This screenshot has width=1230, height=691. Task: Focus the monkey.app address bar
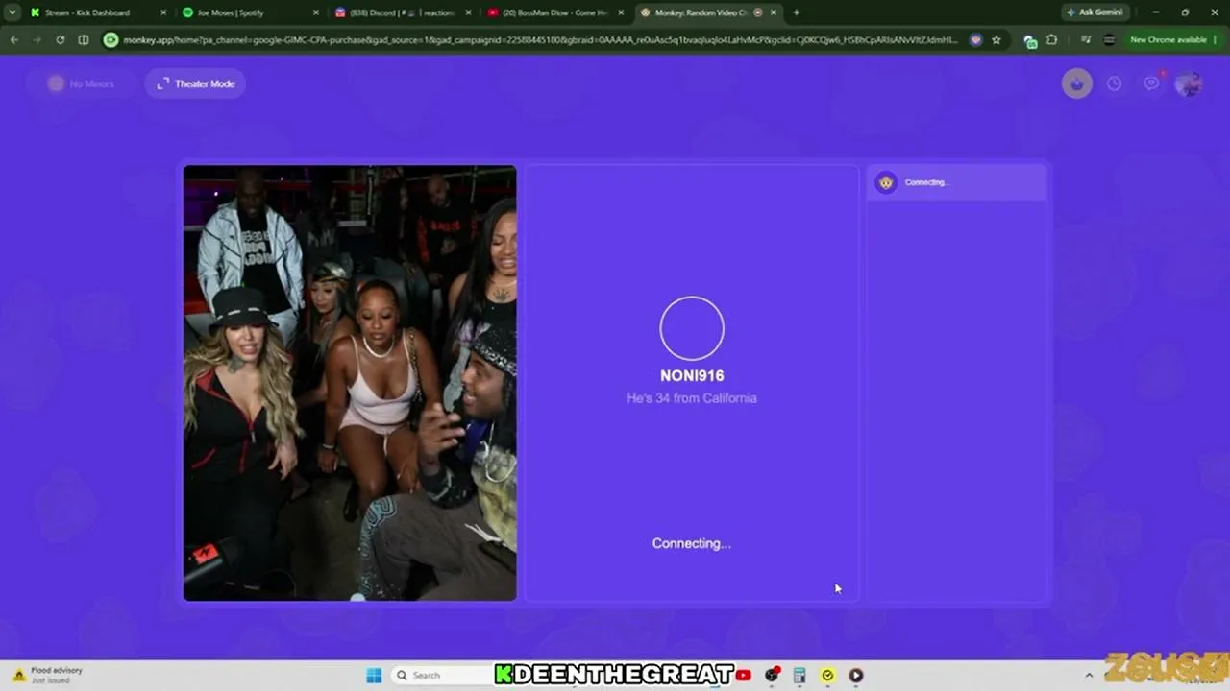pos(540,40)
